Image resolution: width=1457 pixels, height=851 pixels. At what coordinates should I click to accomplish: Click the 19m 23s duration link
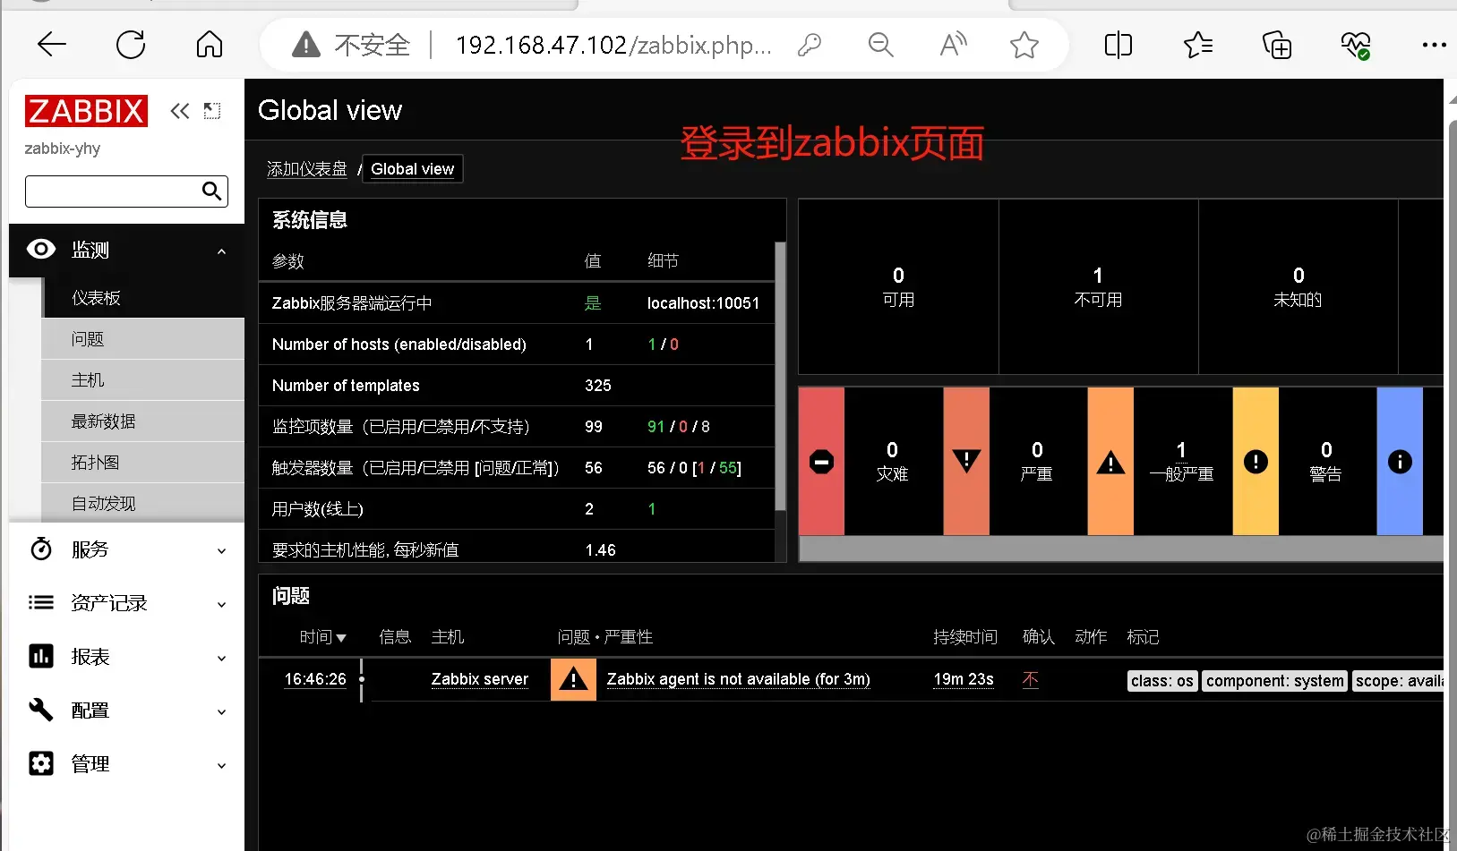tap(964, 679)
